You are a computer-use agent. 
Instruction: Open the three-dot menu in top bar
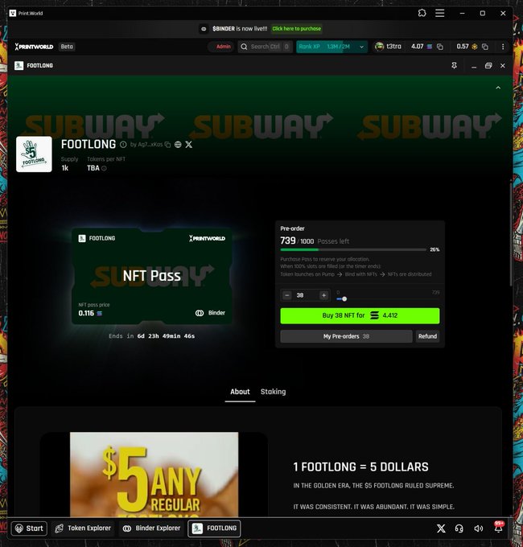[503, 47]
